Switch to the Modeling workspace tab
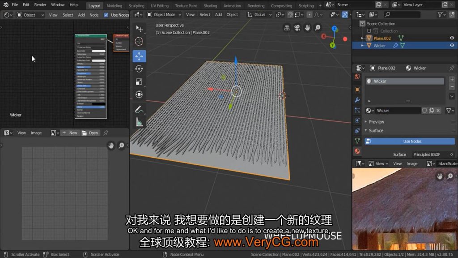 click(114, 5)
